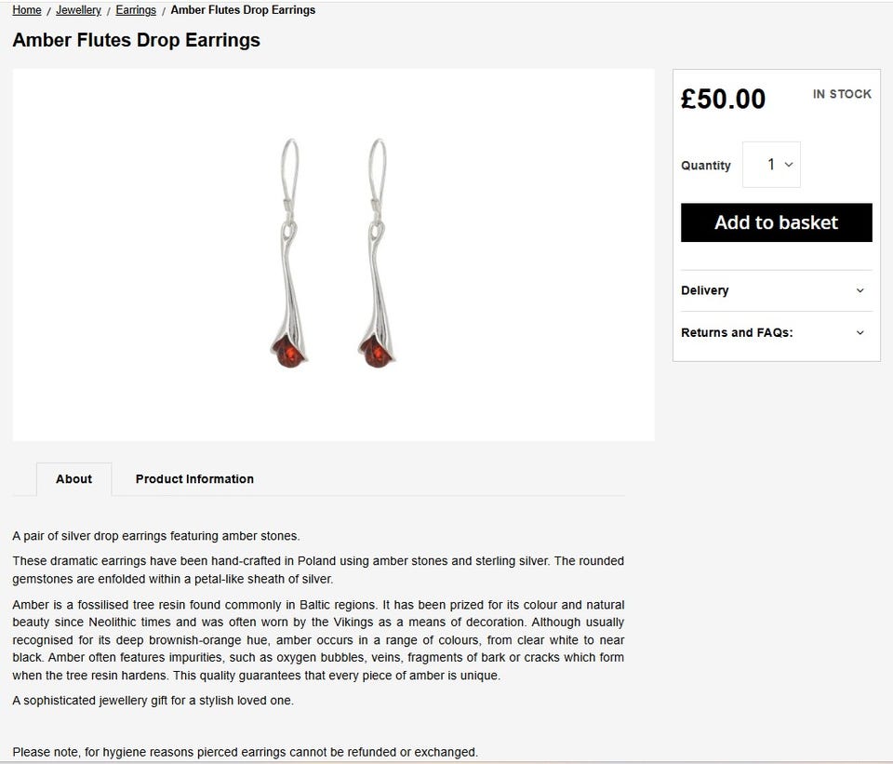893x764 pixels.
Task: Click the hygiene note about pierced earrings
Action: (x=245, y=752)
